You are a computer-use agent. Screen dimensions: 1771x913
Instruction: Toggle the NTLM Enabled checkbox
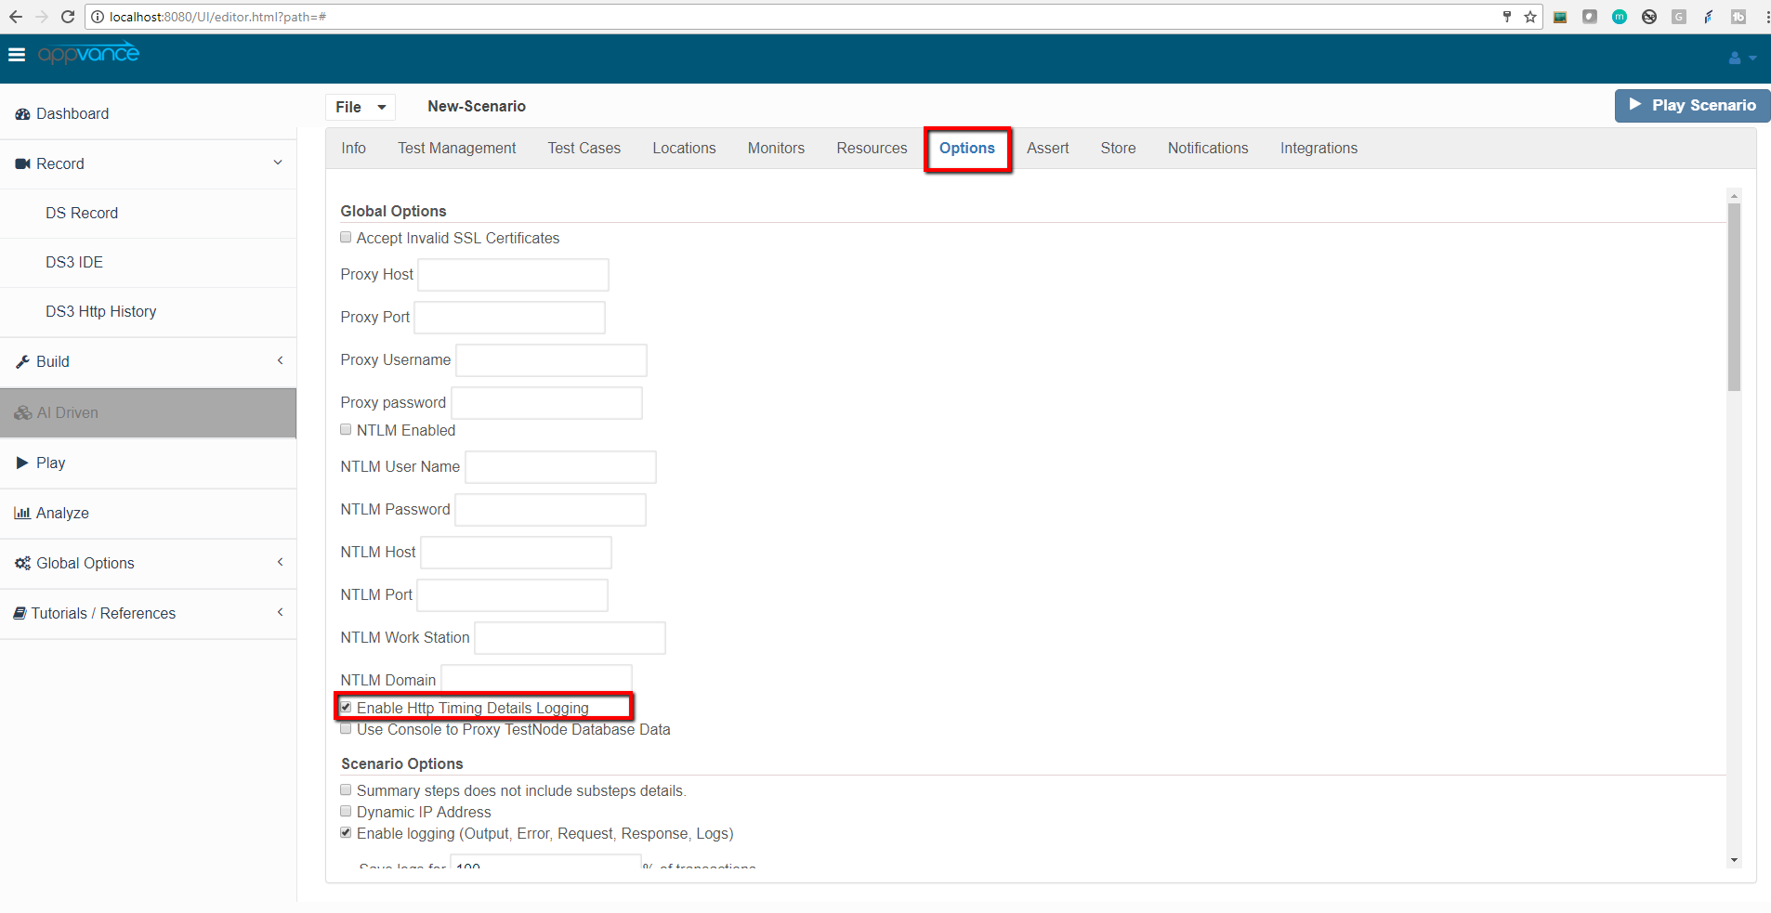point(346,430)
